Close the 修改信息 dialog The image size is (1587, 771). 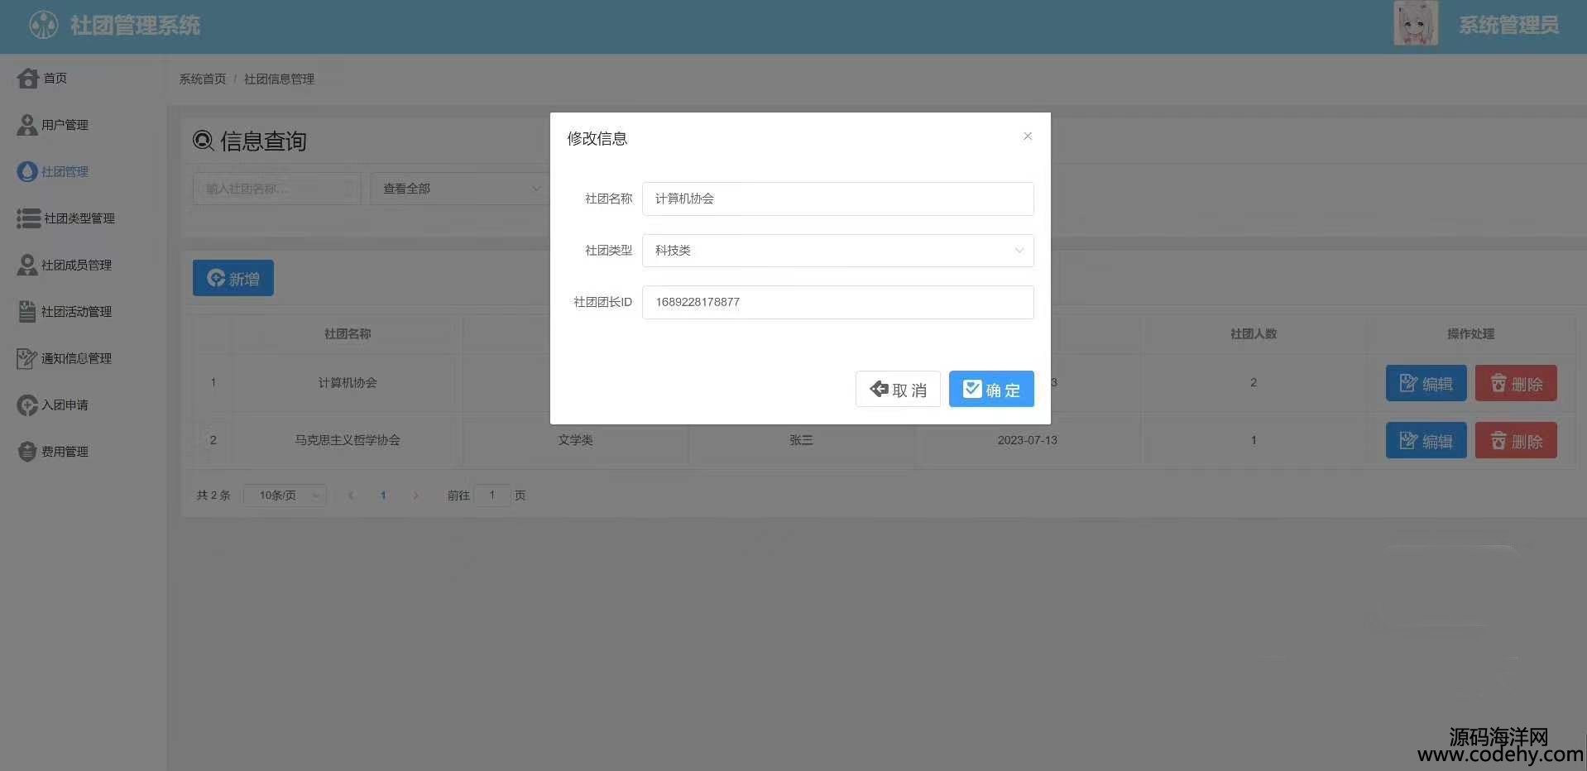coord(1027,136)
